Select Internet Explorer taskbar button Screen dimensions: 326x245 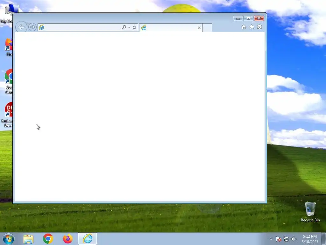(x=88, y=239)
